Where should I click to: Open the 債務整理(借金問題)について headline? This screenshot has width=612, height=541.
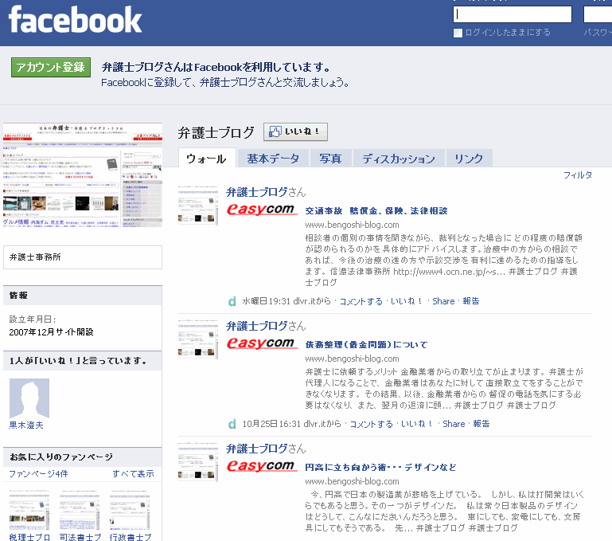(367, 345)
